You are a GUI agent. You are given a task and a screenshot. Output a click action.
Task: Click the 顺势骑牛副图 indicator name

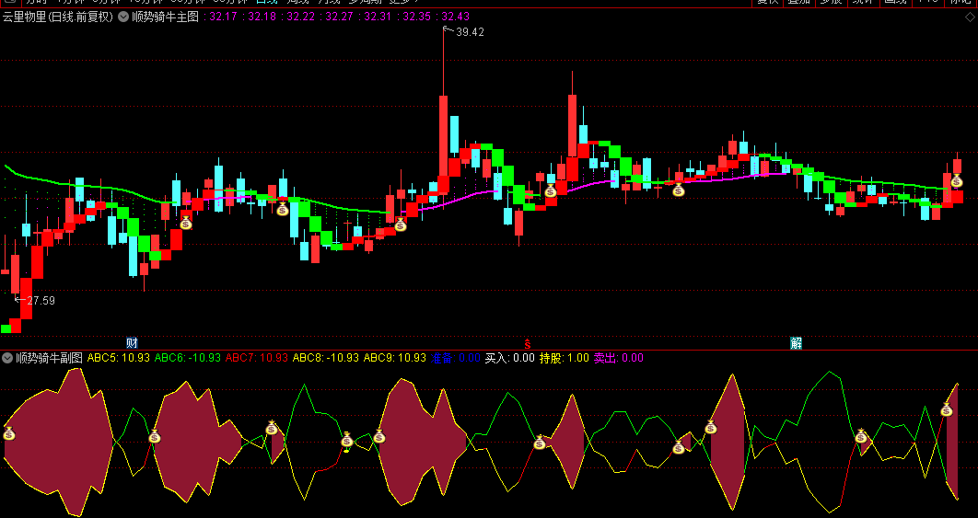click(50, 358)
